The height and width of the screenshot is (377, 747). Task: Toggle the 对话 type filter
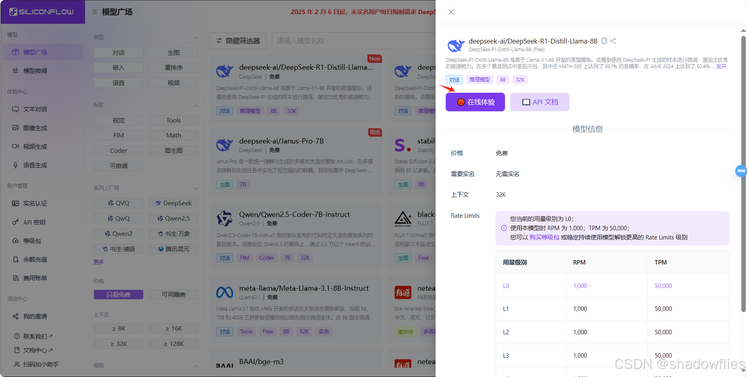119,53
